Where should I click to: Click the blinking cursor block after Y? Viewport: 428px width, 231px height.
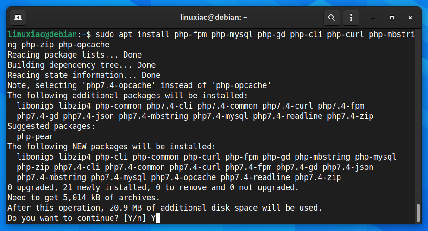click(x=158, y=218)
